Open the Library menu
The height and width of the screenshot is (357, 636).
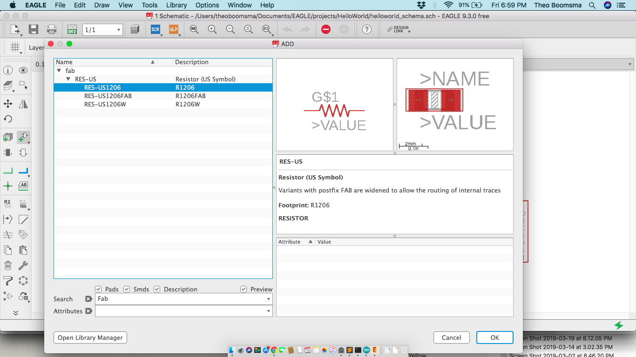[176, 5]
